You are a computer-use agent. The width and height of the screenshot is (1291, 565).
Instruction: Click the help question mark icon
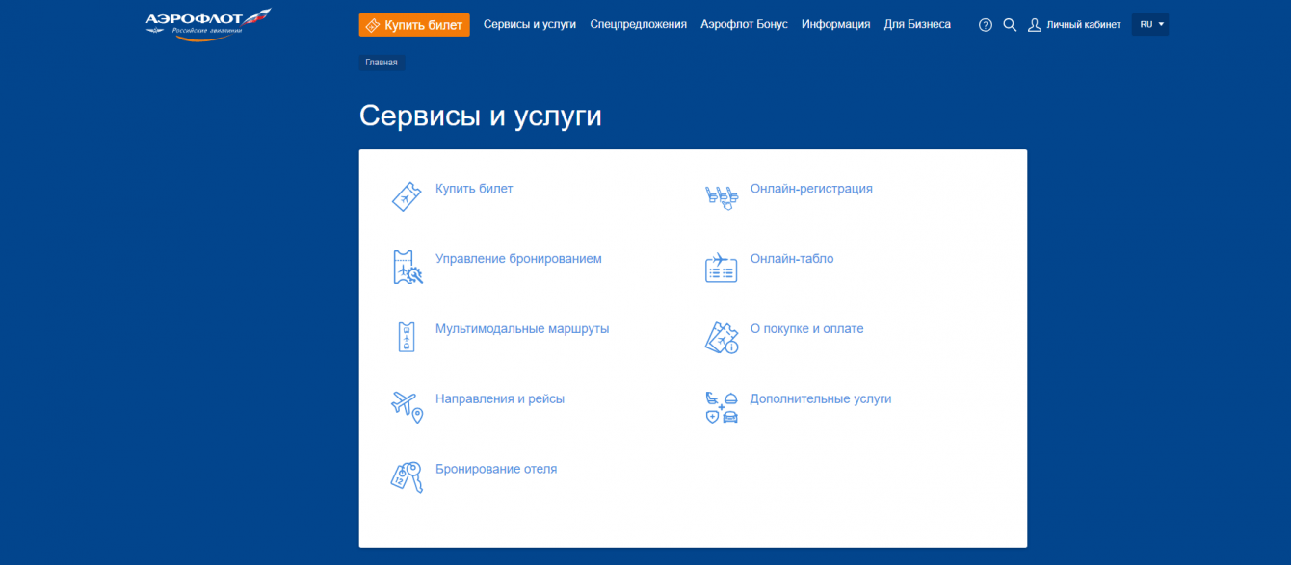pos(985,25)
